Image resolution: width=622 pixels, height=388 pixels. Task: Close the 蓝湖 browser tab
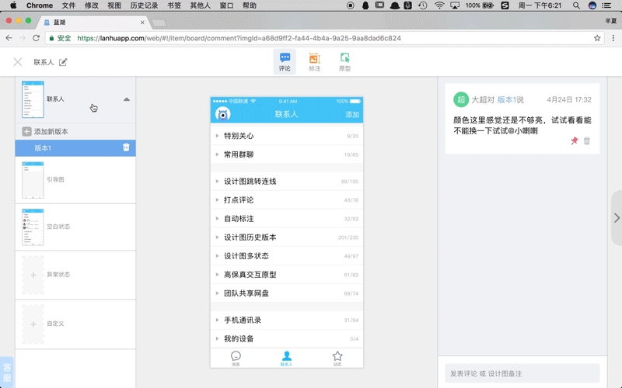pyautogui.click(x=142, y=23)
